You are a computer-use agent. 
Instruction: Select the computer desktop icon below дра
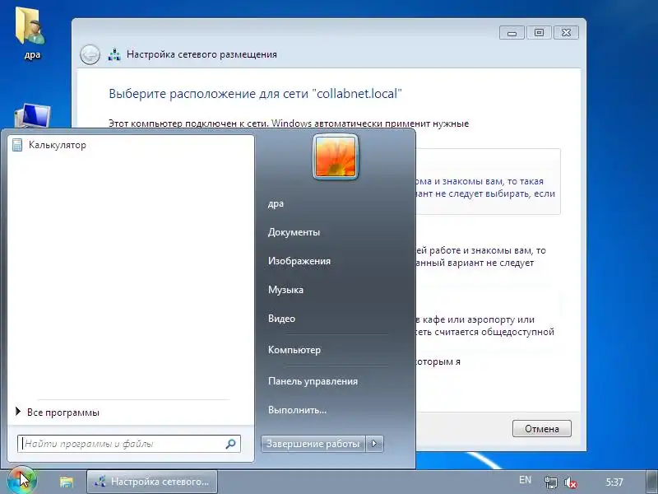point(32,116)
